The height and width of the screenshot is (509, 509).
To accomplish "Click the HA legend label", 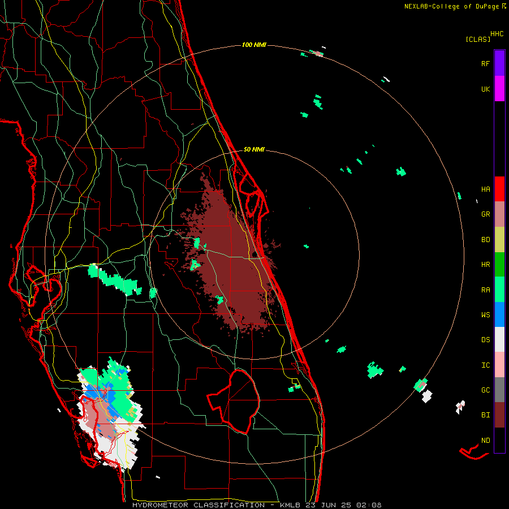I will click(486, 189).
